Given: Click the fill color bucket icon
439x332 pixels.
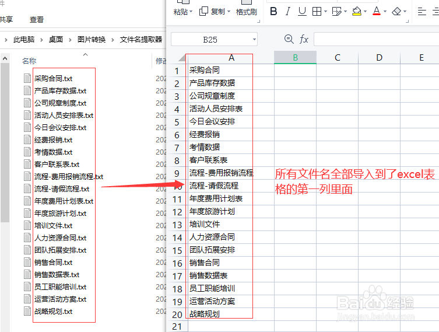Looking at the screenshot, I should pyautogui.click(x=357, y=12).
